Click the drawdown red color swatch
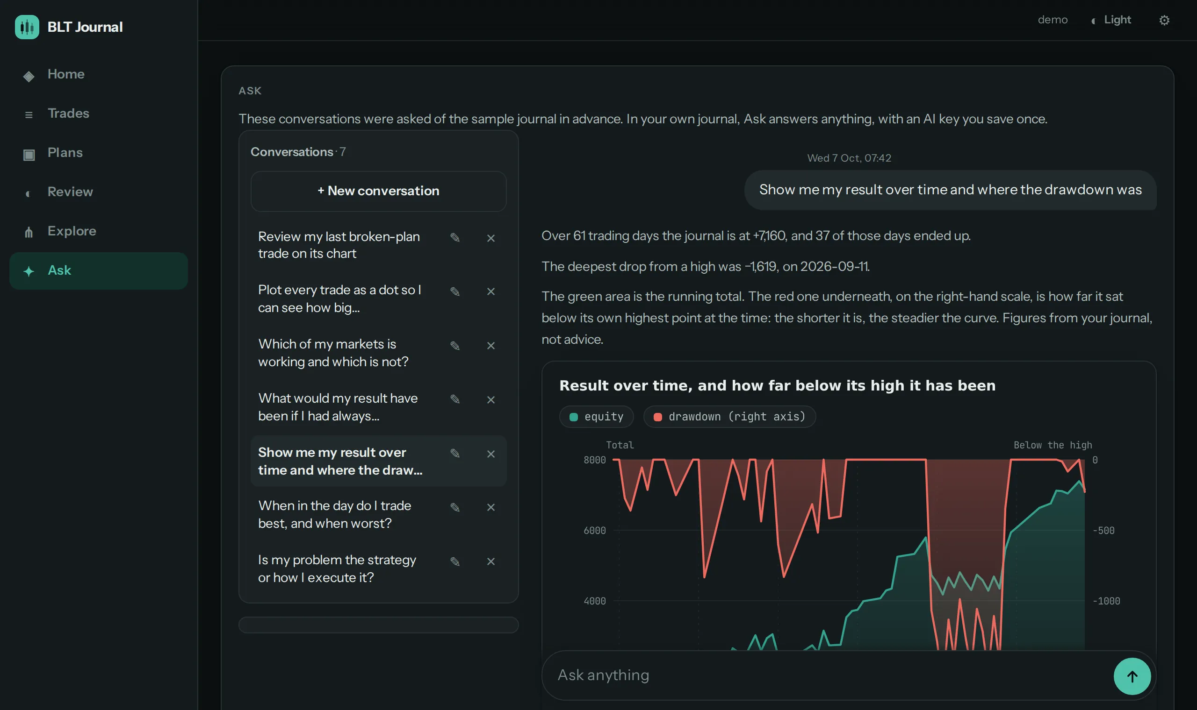Viewport: 1197px width, 710px height. pyautogui.click(x=657, y=417)
